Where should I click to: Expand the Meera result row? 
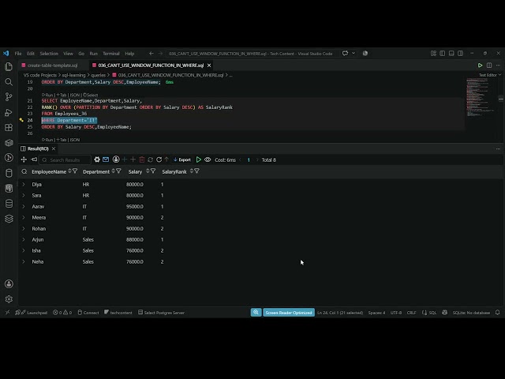click(x=24, y=218)
